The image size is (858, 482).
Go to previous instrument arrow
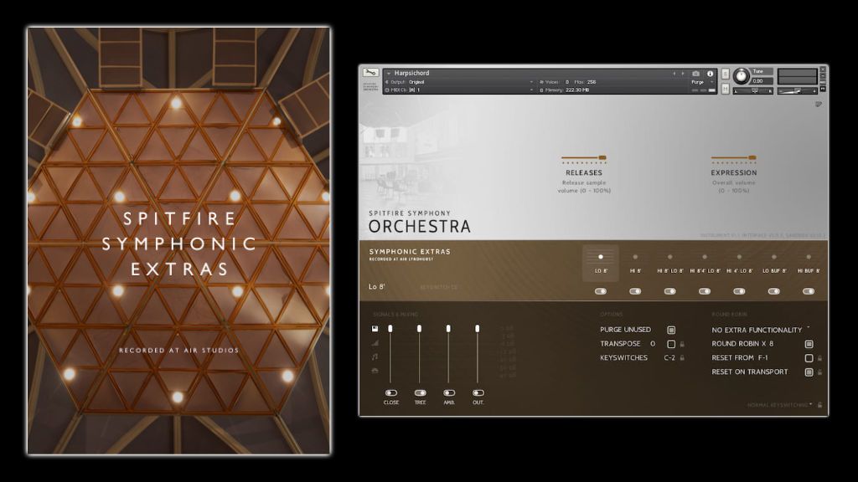click(675, 74)
